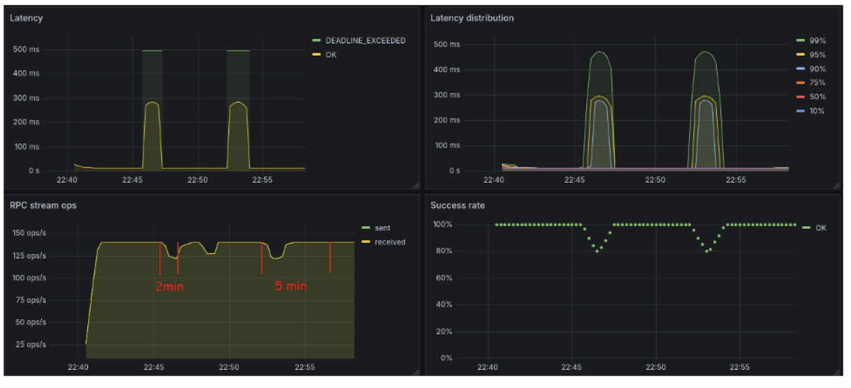Change color of yellow OK swatch in Latency
Screen dimensions: 851x388
[317, 54]
